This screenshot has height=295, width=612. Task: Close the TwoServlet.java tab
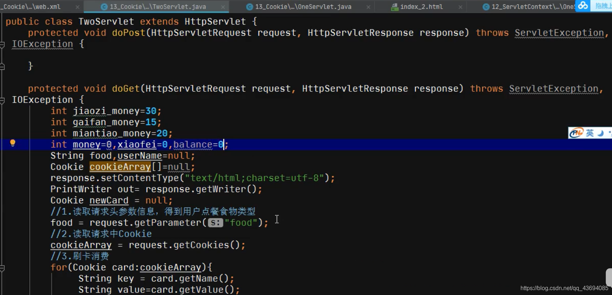tap(223, 7)
